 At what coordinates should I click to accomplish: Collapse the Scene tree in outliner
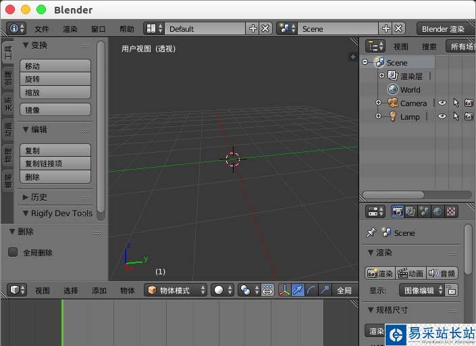365,62
